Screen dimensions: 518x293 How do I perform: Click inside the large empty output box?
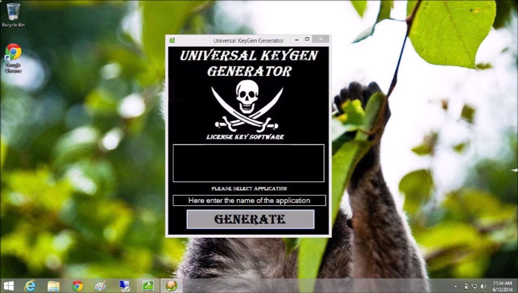(x=248, y=163)
